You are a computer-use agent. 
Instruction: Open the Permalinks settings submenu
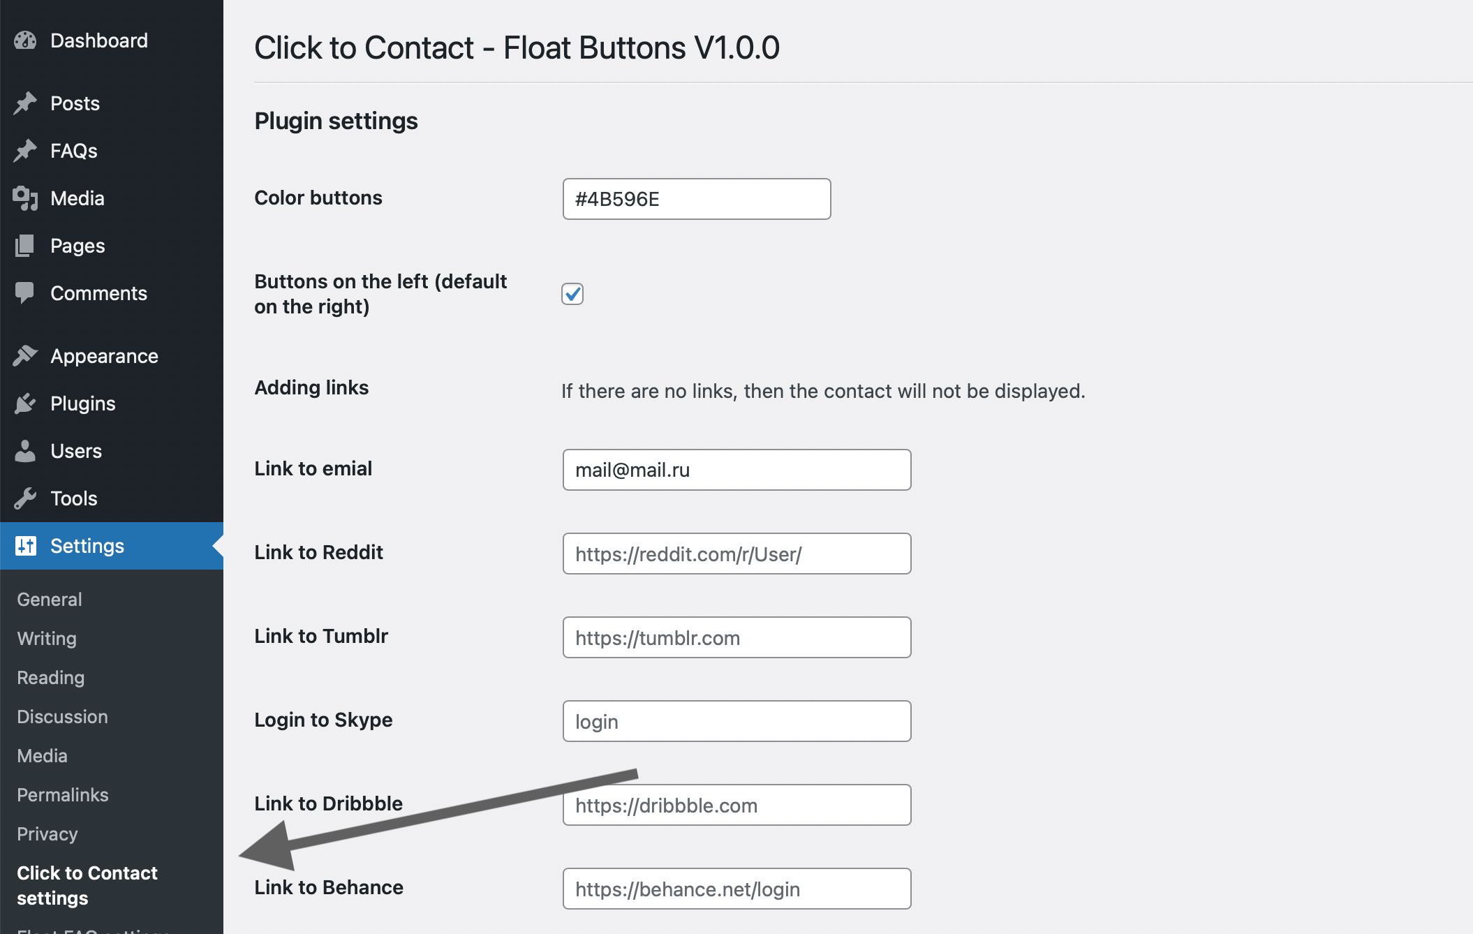click(63, 795)
